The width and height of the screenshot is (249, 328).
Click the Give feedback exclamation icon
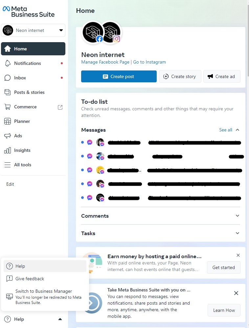[x=10, y=279]
